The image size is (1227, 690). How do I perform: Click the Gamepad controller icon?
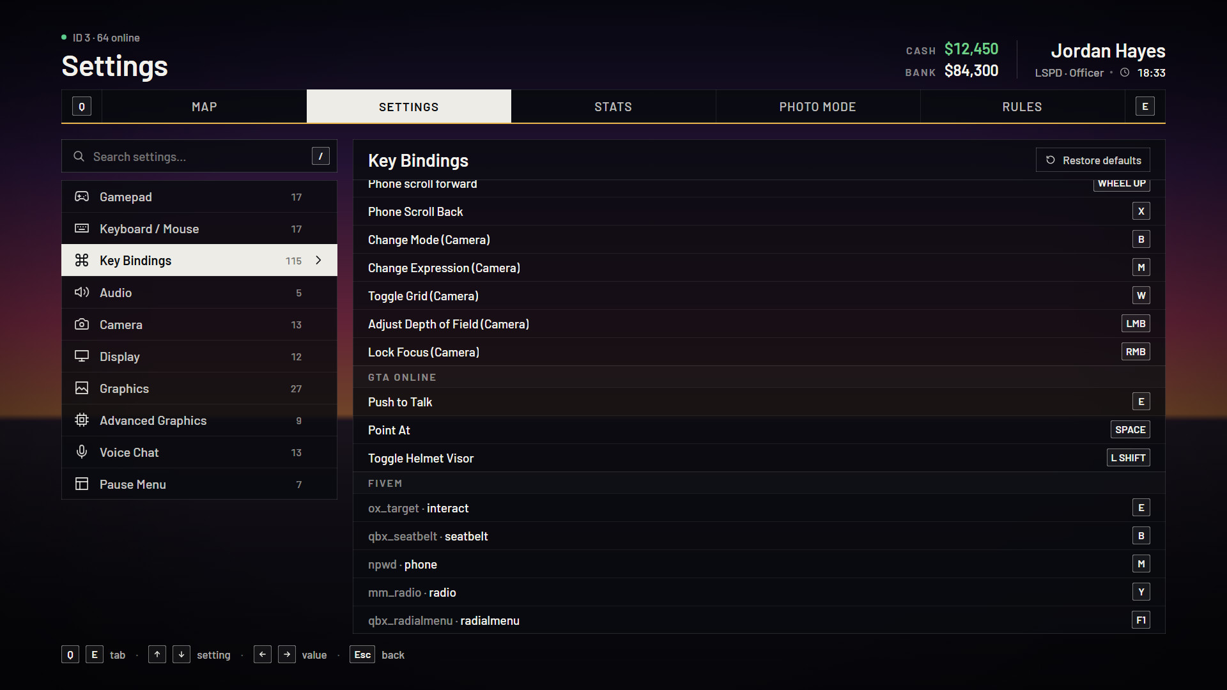82,197
